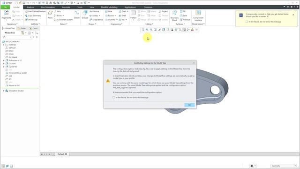Create a datum Axis
Screen dimensions: 300x169
57,11
